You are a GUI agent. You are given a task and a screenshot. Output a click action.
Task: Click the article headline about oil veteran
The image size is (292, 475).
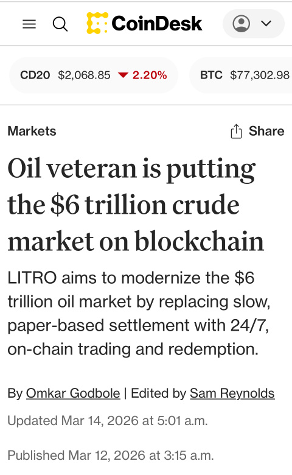(x=136, y=205)
